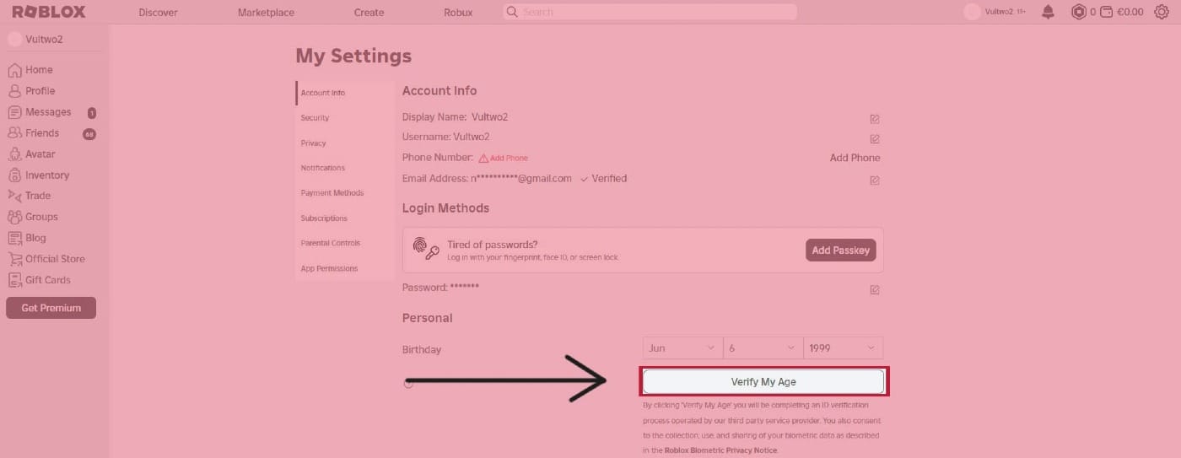Open the Payment Methods settings tab
The width and height of the screenshot is (1181, 458).
coord(345,193)
